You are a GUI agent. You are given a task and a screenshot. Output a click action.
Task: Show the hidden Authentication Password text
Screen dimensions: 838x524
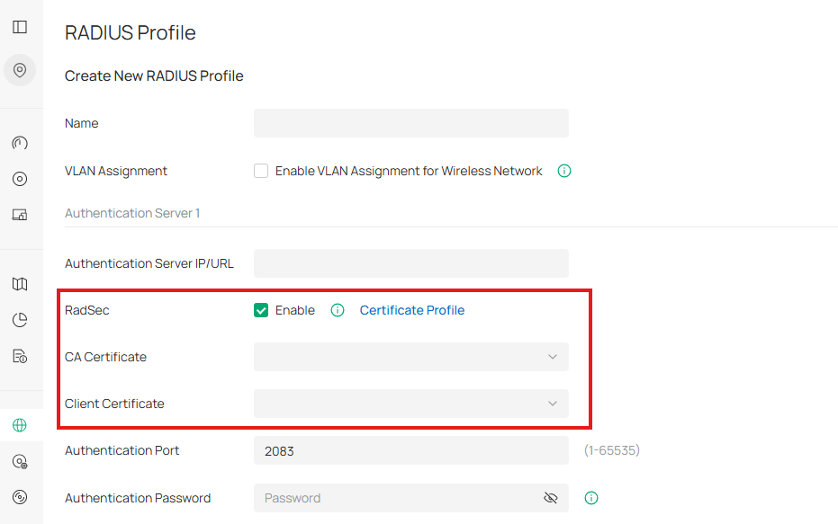(x=550, y=498)
